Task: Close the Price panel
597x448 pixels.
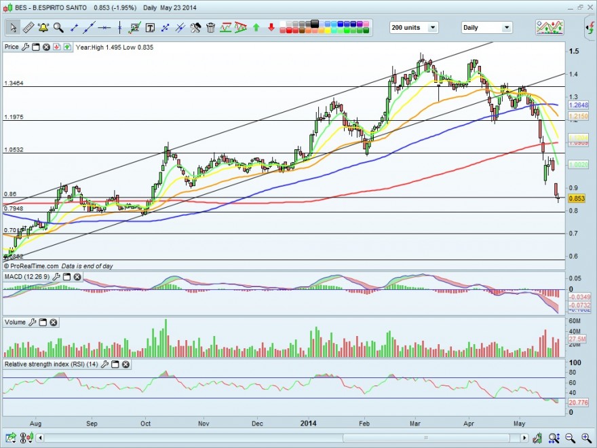Action: click(x=46, y=47)
